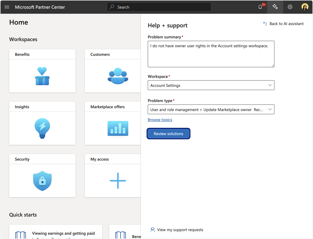
Task: Click the Review solutions button
Action: pyautogui.click(x=168, y=134)
